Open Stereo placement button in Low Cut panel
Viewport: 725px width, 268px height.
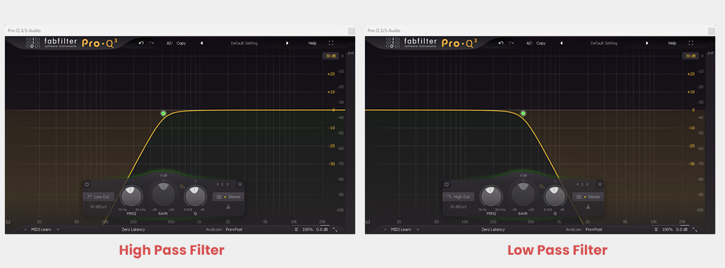pyautogui.click(x=228, y=197)
